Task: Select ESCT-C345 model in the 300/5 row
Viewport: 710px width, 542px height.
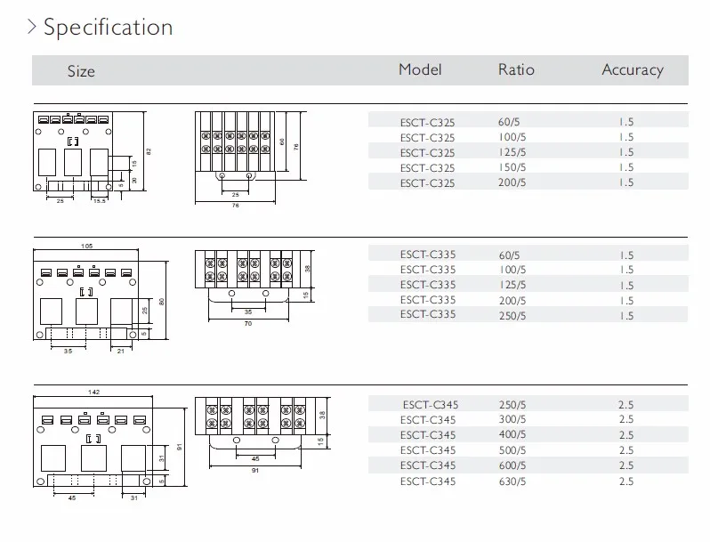Action: pyautogui.click(x=427, y=420)
